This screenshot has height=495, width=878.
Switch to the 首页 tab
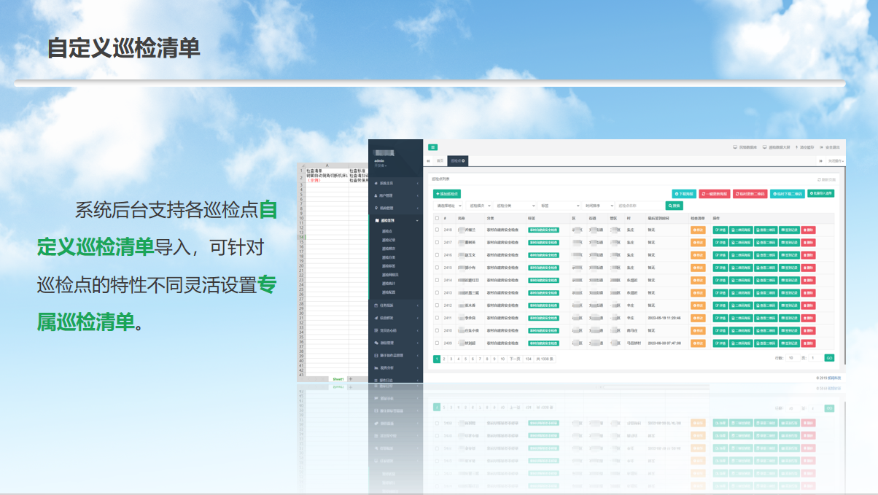coord(440,160)
